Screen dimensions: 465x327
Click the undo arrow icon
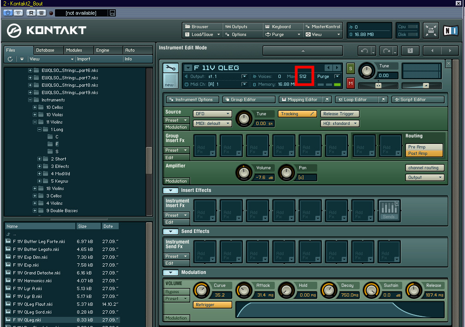click(364, 51)
